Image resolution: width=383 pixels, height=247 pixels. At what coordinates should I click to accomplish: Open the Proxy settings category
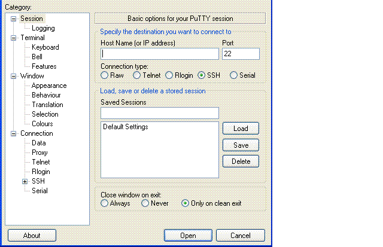coord(39,153)
